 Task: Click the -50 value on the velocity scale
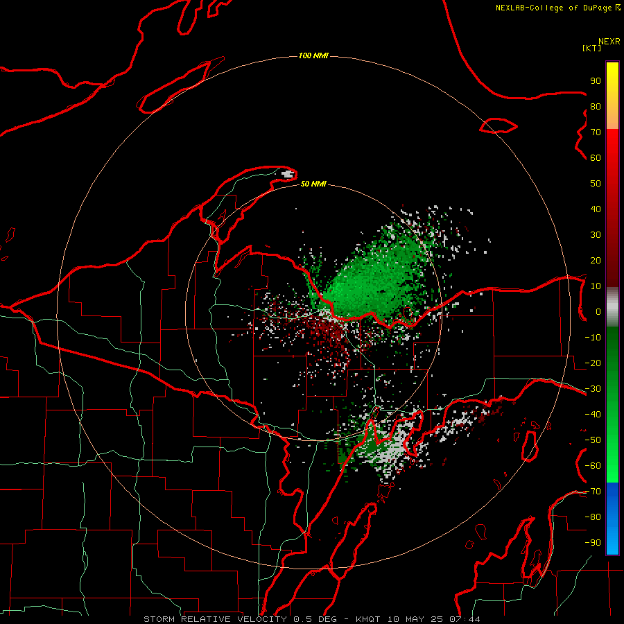[593, 440]
